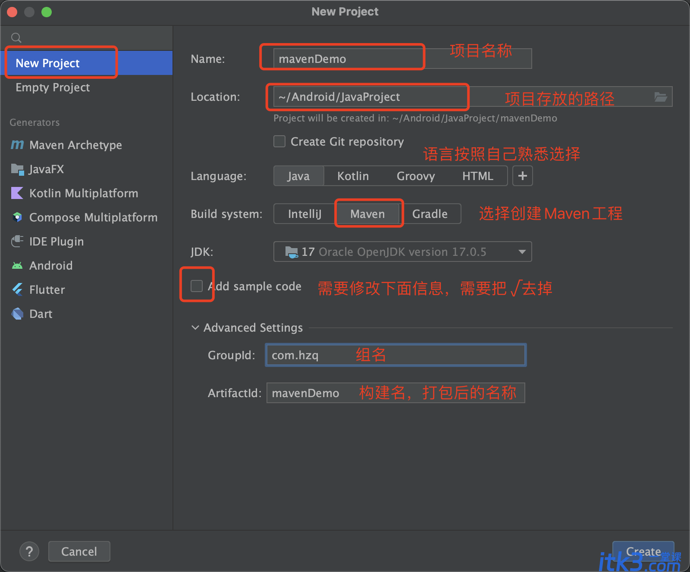
Task: Open the IDE Plugin generator
Action: pos(86,241)
